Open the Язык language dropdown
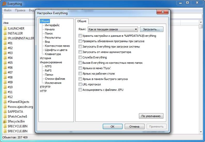The height and width of the screenshot is (142, 205). [113, 29]
